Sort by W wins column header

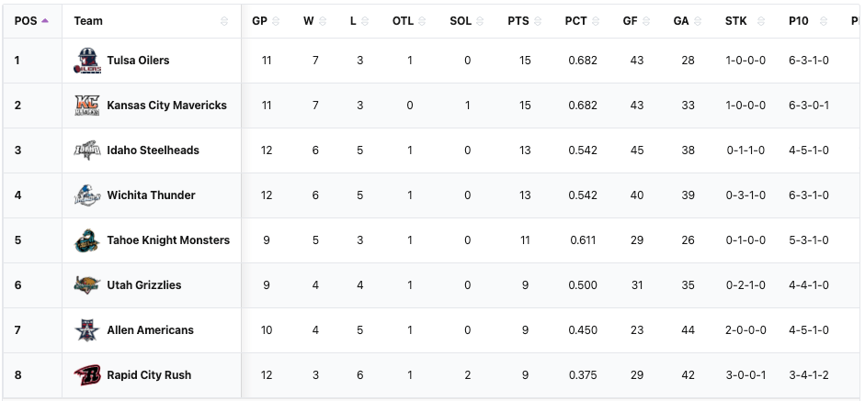tap(309, 20)
